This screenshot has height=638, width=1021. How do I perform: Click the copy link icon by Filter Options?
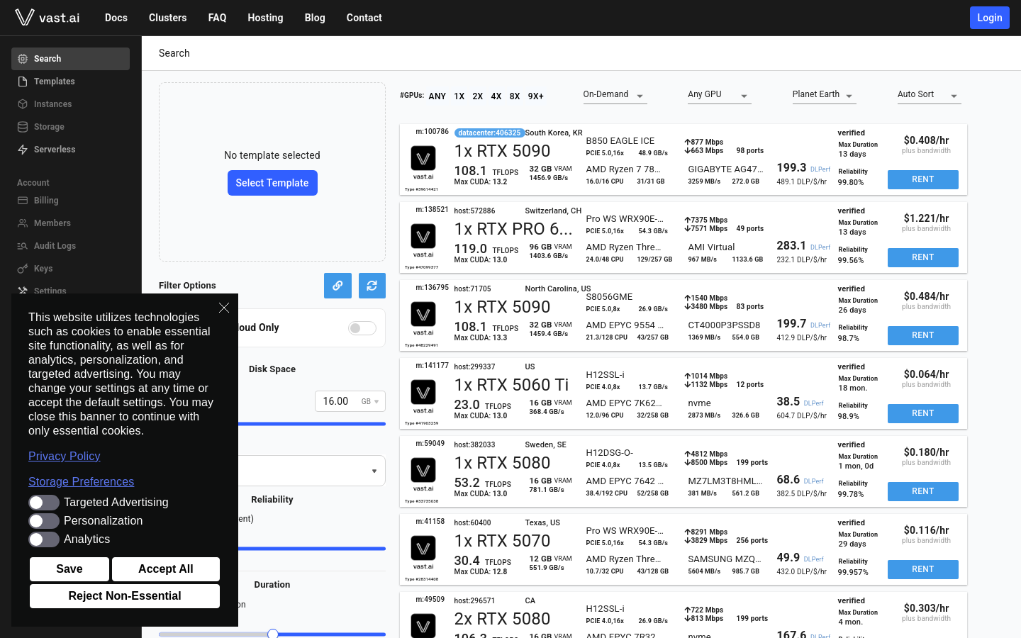(x=337, y=286)
